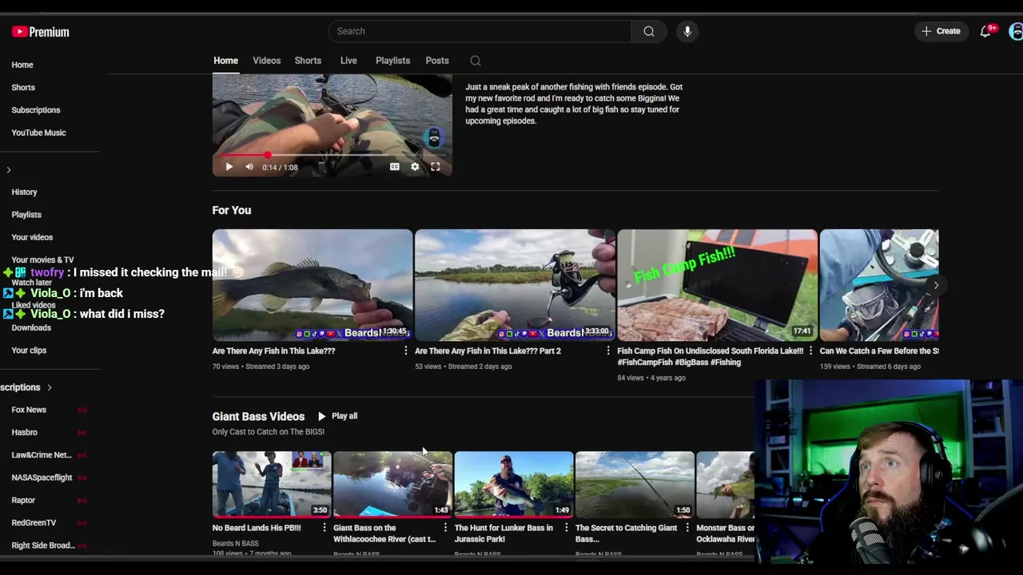Open options for No Beard Lands His PB

point(324,528)
